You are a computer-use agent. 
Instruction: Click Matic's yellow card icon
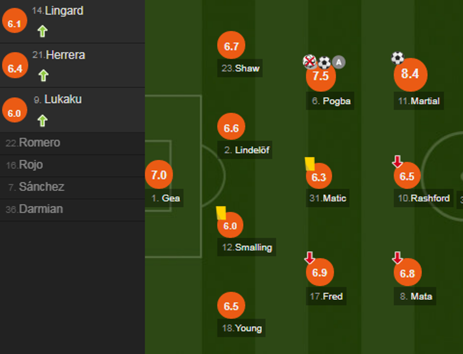click(x=310, y=164)
